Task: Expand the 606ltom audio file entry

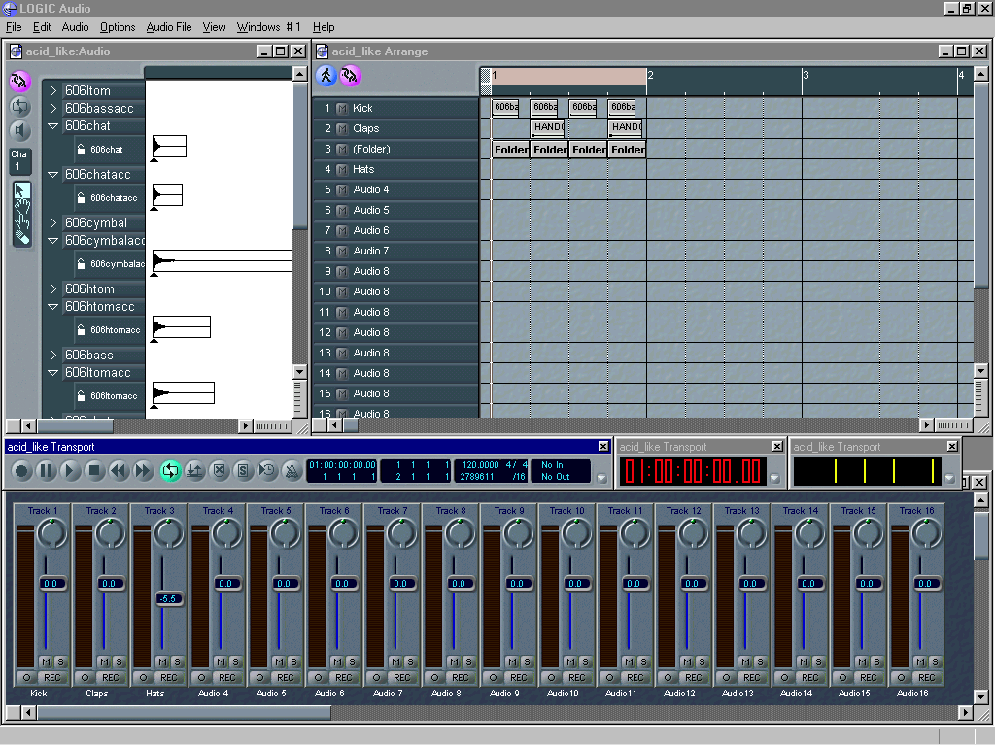Action: coord(53,90)
